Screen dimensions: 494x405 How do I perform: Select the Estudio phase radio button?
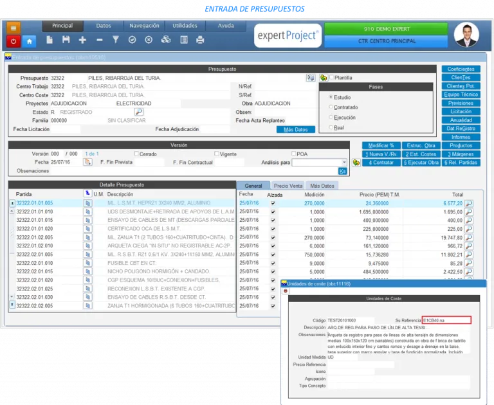tap(331, 97)
